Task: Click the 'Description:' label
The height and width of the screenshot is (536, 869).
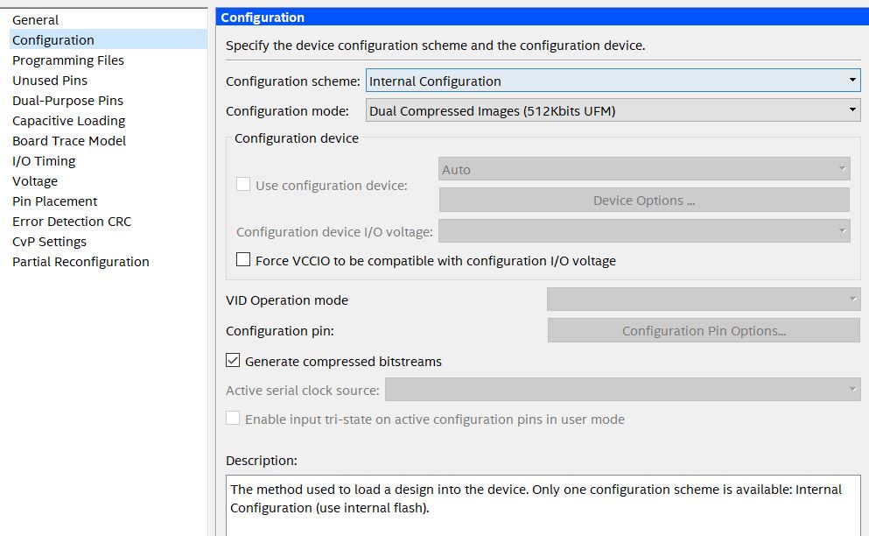Action: click(262, 461)
